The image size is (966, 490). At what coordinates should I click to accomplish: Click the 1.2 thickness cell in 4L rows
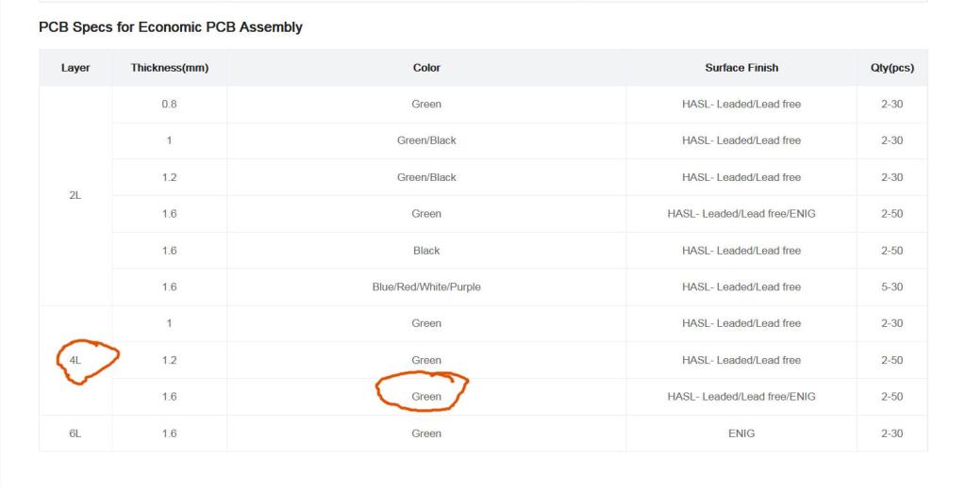coord(169,360)
